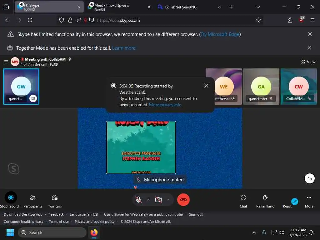This screenshot has width=320, height=240.
Task: Open the More options menu
Action: 309,201
